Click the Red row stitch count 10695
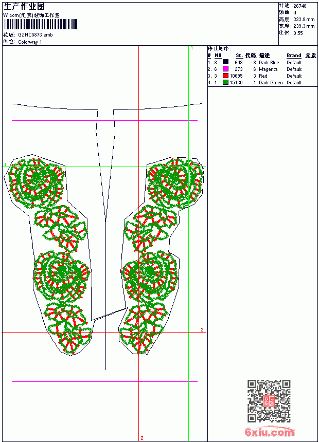319x442 pixels. [x=236, y=76]
